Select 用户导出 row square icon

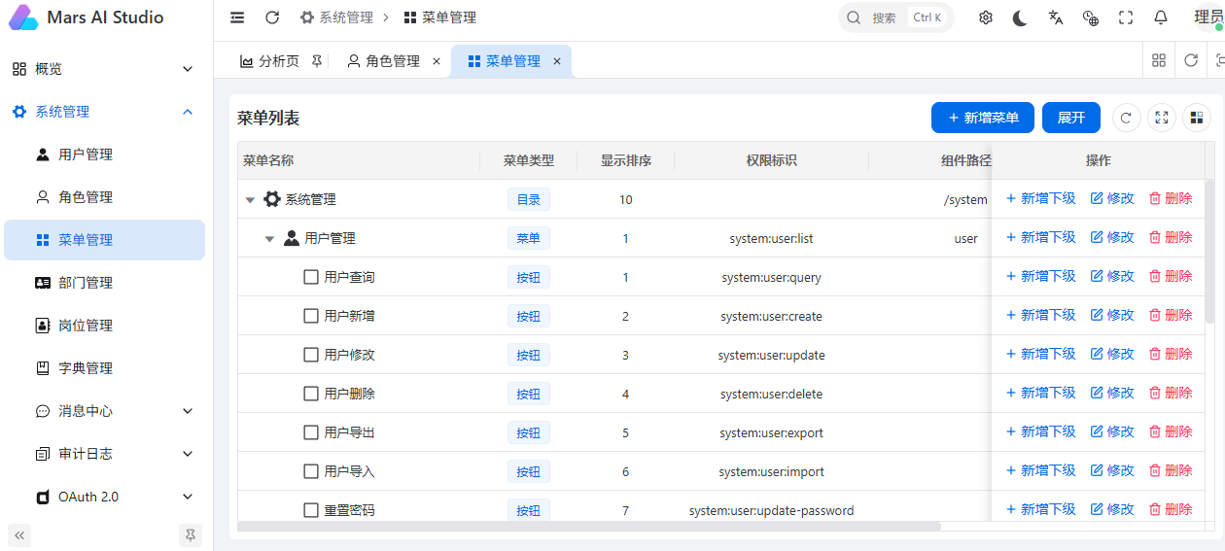311,432
